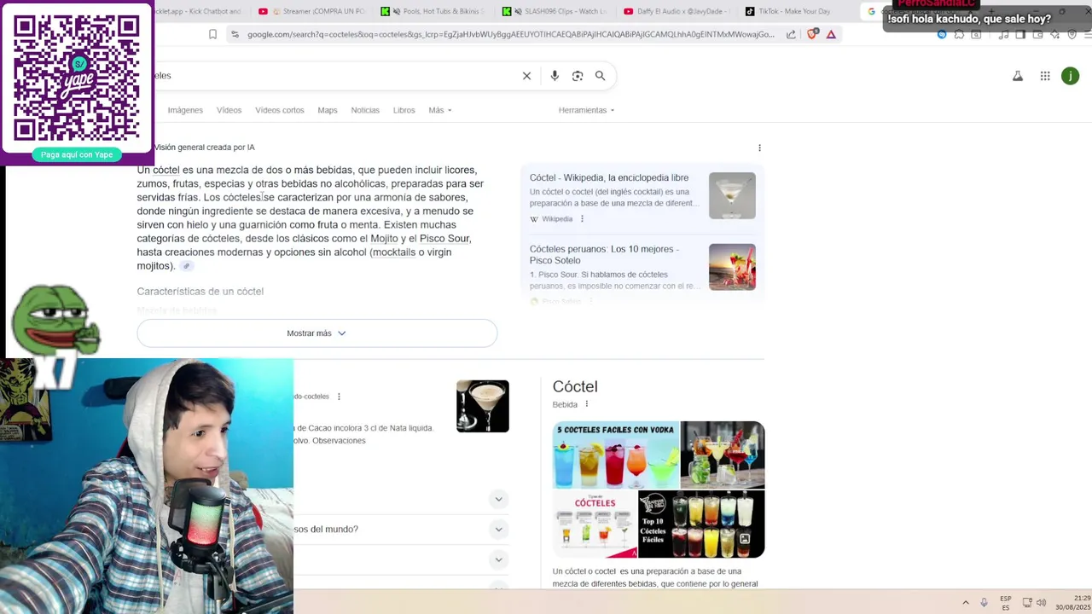The width and height of the screenshot is (1092, 614).
Task: Open Google Lens image search icon
Action: click(578, 76)
